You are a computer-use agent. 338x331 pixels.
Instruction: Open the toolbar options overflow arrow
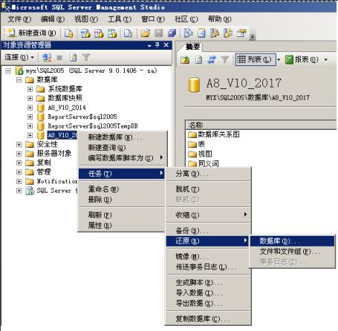tap(253, 37)
